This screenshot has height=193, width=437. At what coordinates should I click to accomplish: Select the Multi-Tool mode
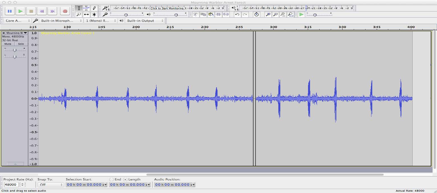[94, 14]
